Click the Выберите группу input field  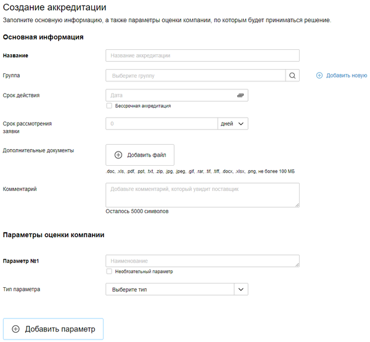pyautogui.click(x=195, y=76)
